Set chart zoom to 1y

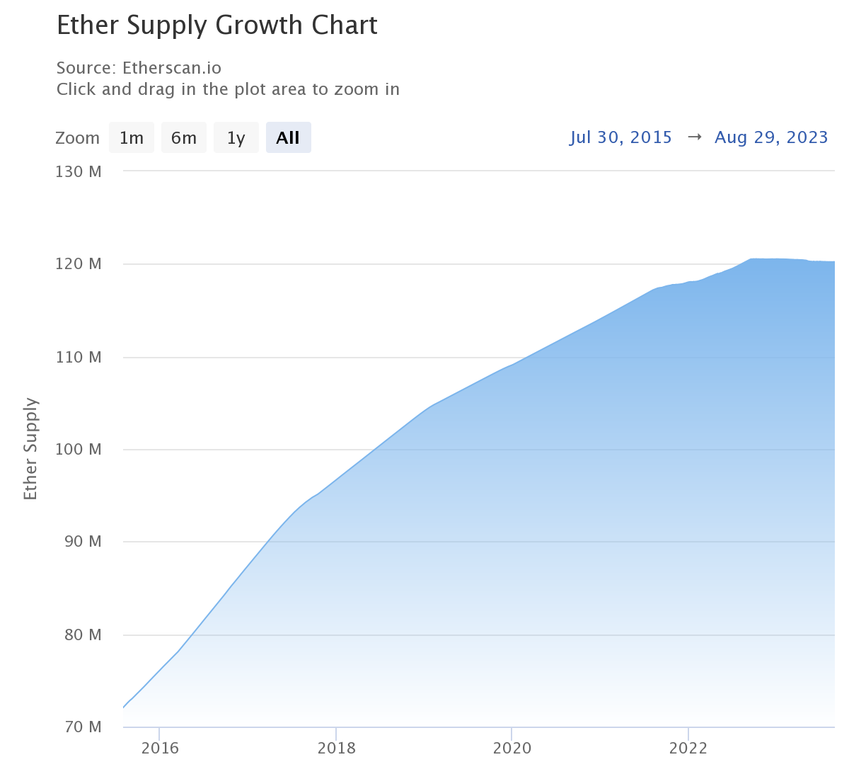pyautogui.click(x=236, y=138)
